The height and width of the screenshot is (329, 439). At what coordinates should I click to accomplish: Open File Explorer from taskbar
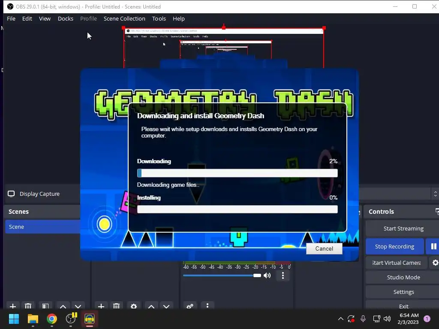[33, 319]
